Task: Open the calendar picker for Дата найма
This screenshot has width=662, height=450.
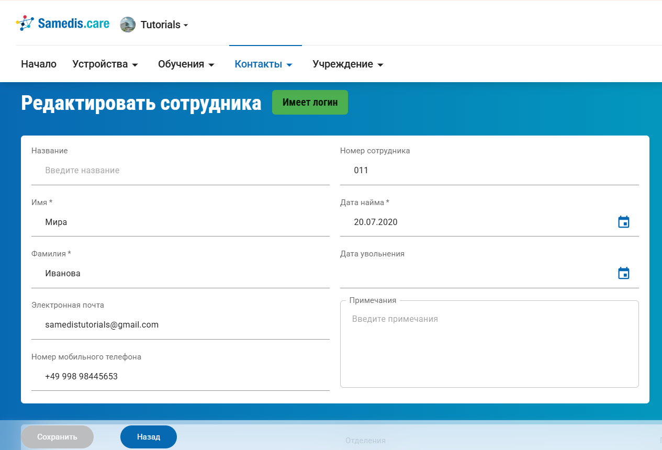Action: pyautogui.click(x=623, y=221)
